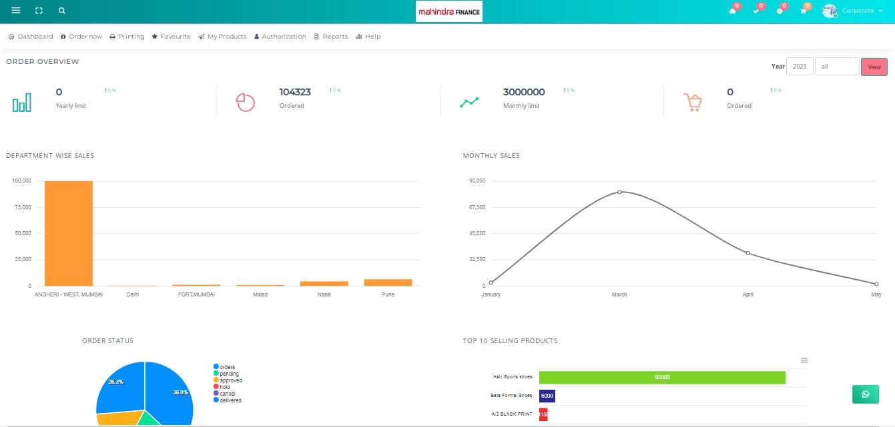Click the Yearly limit bar chart icon

coord(22,102)
